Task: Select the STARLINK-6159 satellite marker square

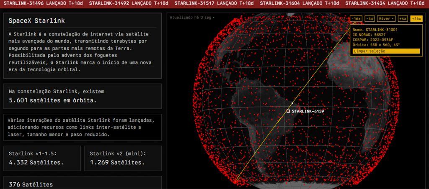Action: (x=288, y=111)
